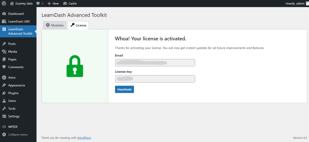Click the Media icon in sidebar
Image resolution: width=309 pixels, height=142 pixels.
click(4, 52)
